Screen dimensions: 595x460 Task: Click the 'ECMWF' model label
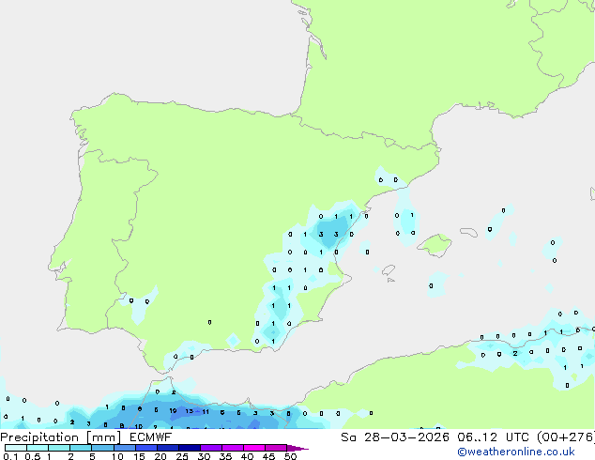tap(150, 437)
